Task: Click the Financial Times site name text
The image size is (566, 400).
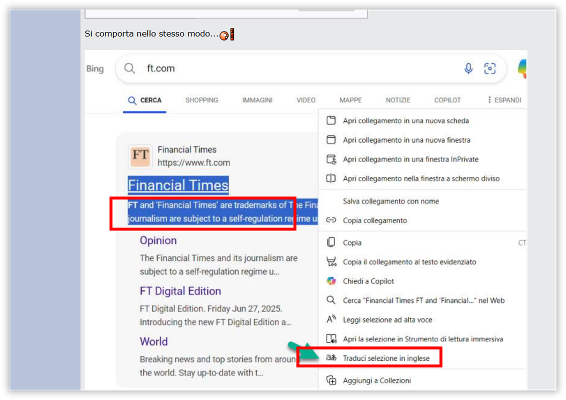Action: pyautogui.click(x=187, y=149)
